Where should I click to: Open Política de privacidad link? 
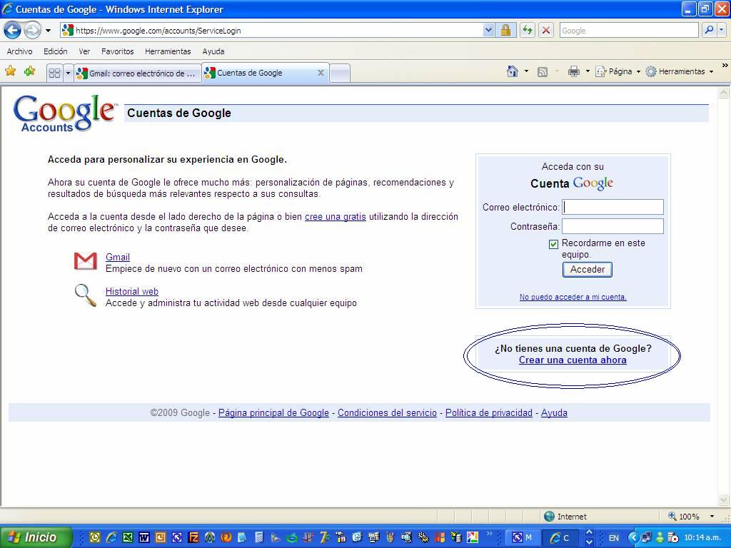[x=488, y=413]
